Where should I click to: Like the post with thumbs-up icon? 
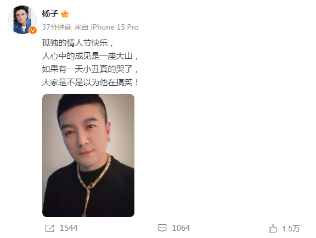[273, 229]
